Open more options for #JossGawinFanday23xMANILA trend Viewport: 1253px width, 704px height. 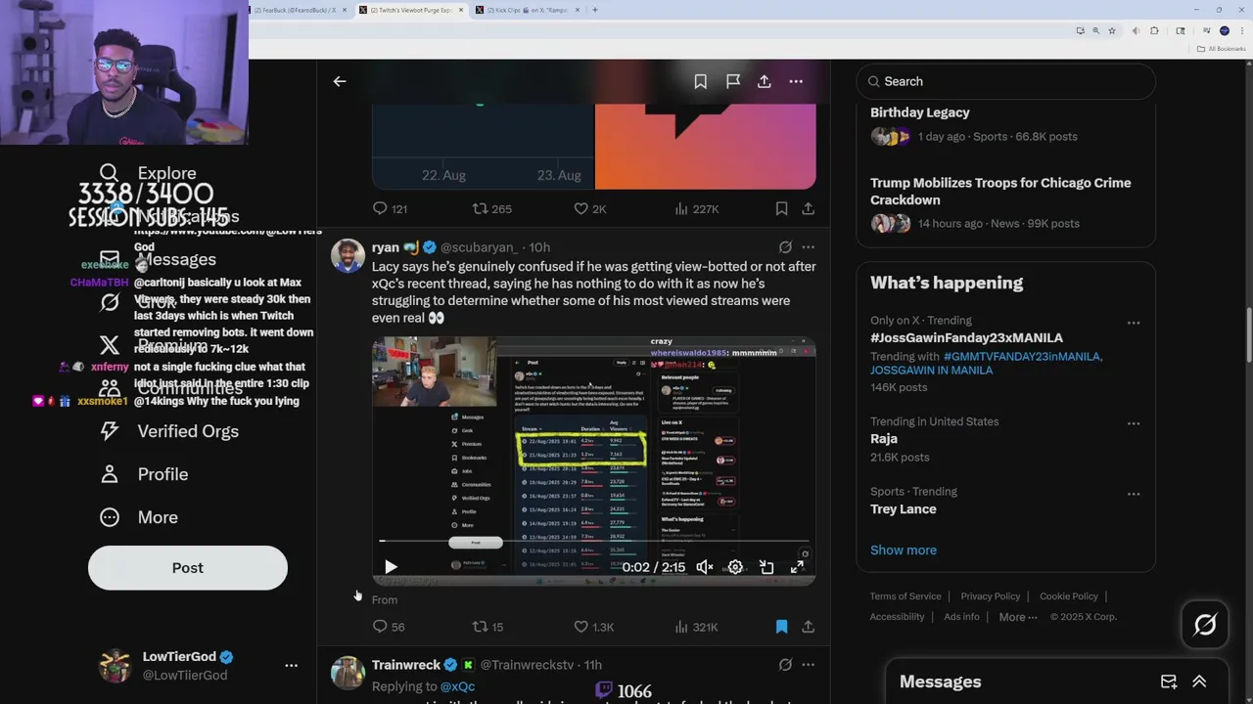1134,323
